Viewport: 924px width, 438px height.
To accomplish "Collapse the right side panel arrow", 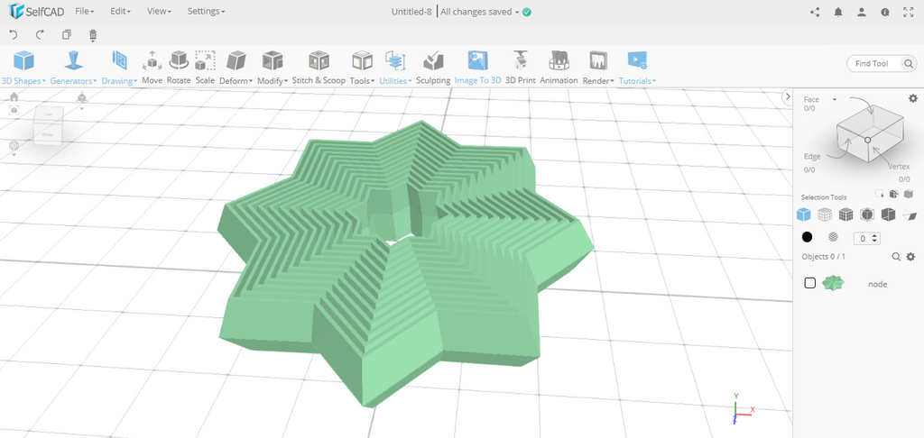I will [787, 97].
